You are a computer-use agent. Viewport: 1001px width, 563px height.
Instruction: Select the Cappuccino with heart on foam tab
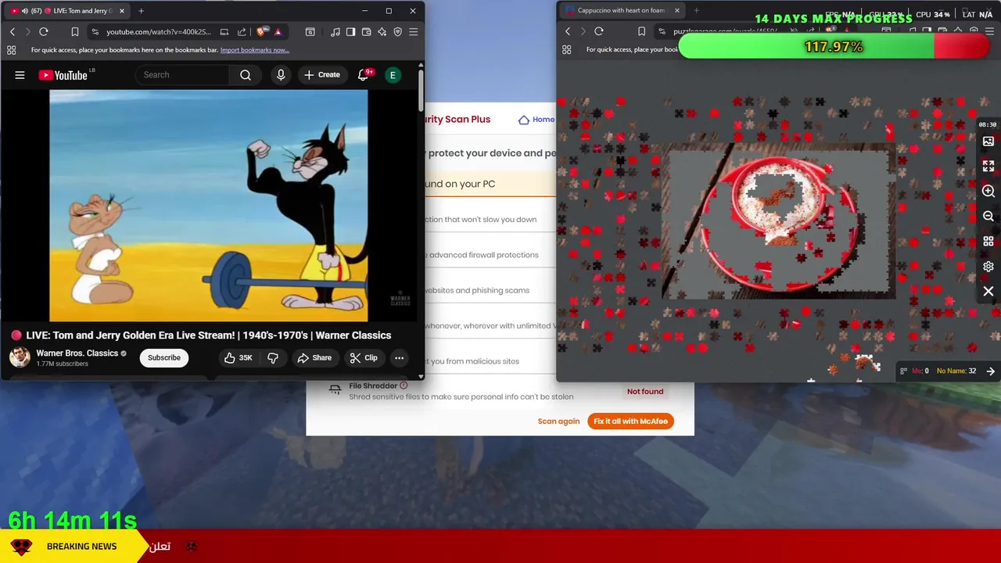pos(622,11)
